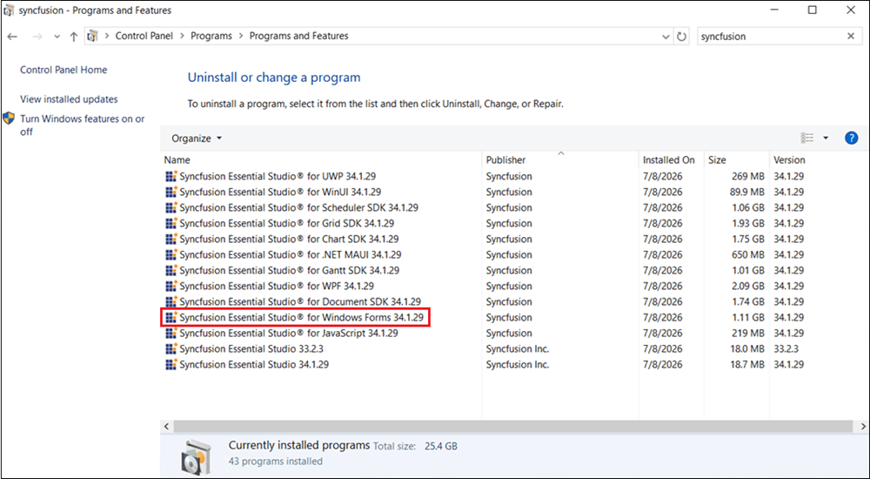Click the window title bar app icon
Viewport: 870px width, 479px height.
pos(9,10)
